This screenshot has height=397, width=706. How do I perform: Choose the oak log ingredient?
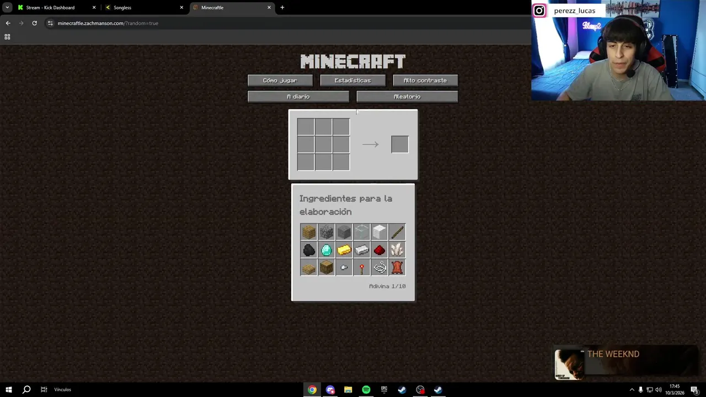[x=327, y=267]
